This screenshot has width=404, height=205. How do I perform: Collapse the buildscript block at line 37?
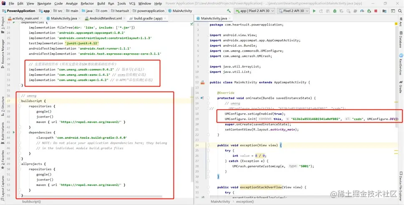(20, 101)
